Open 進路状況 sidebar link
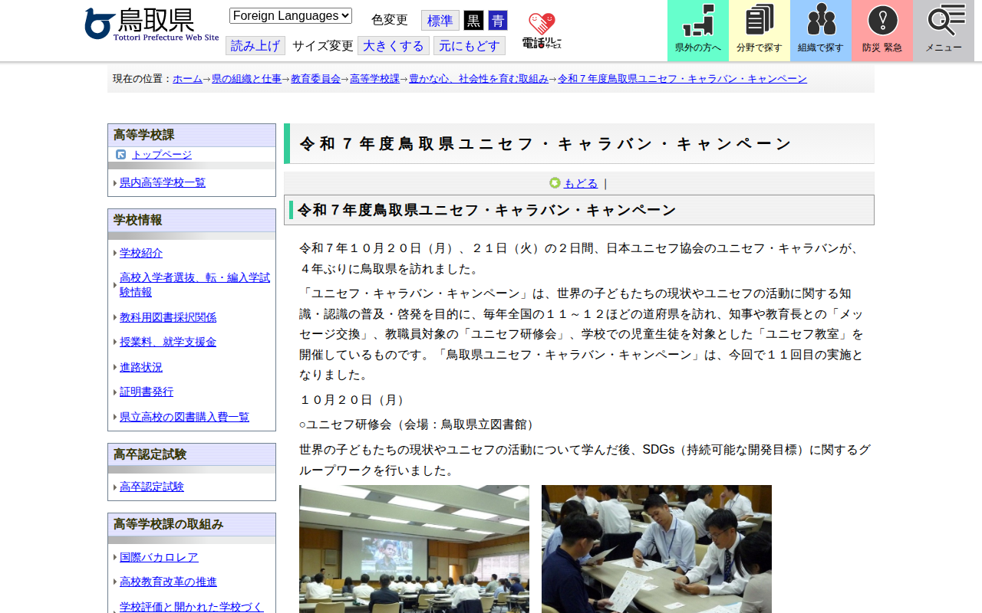Screen dimensions: 982x613 [141, 367]
